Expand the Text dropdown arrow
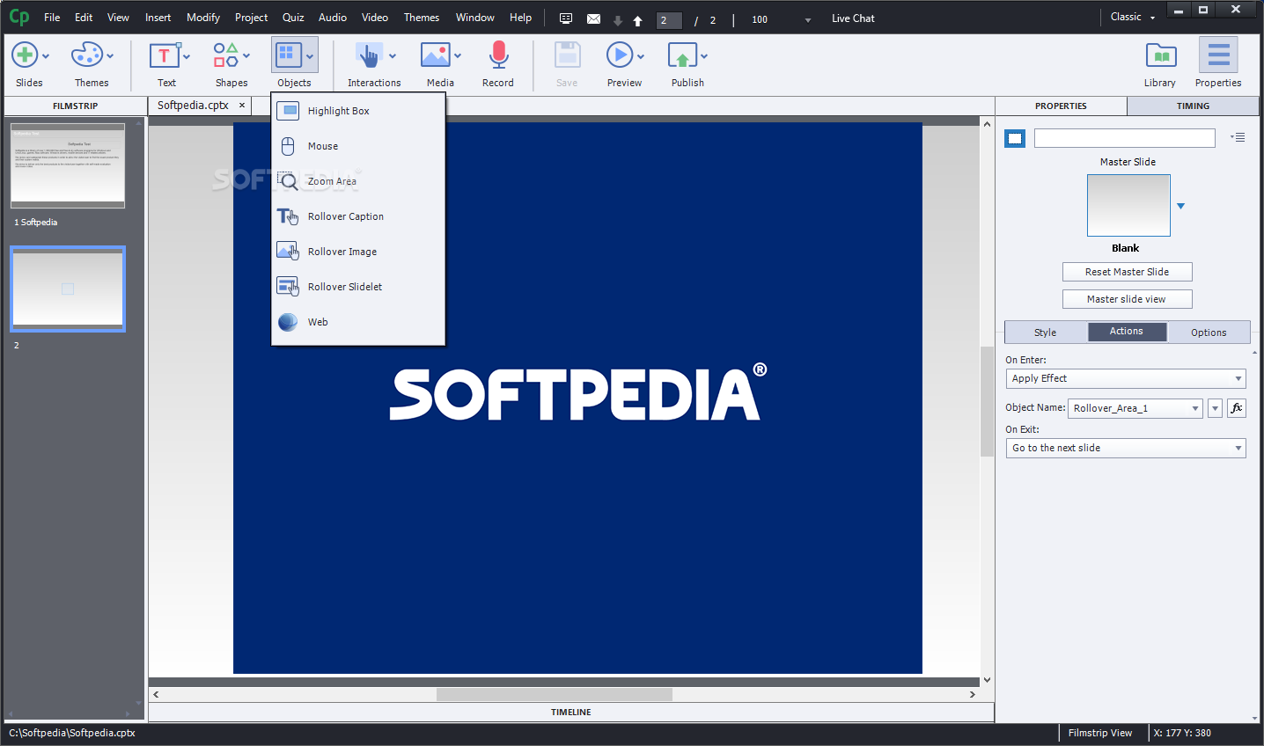Image resolution: width=1264 pixels, height=746 pixels. tap(187, 56)
